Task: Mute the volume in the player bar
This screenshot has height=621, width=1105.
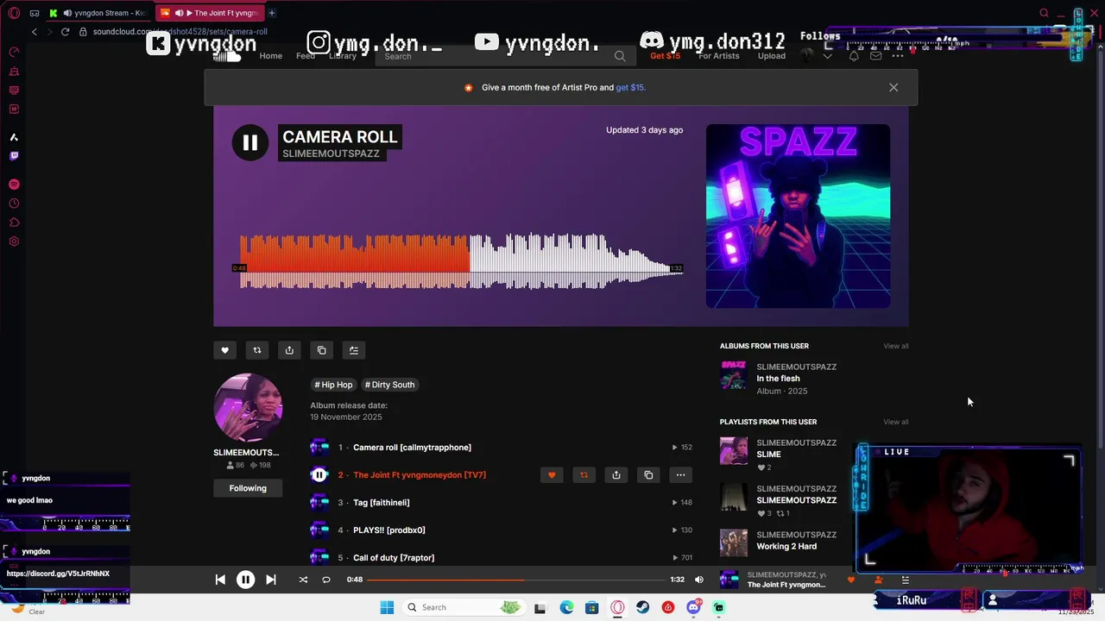Action: click(699, 580)
